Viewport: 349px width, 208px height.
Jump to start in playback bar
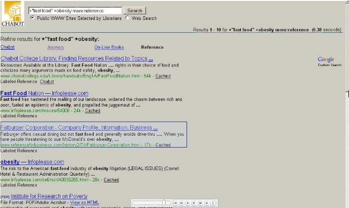pyautogui.click(x=175, y=203)
